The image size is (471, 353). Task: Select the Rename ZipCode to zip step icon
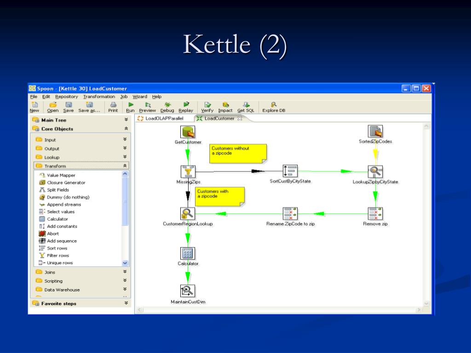(290, 214)
